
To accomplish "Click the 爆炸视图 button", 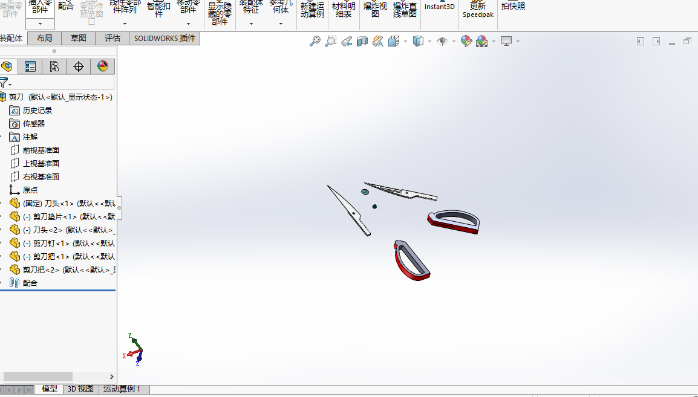I will 375,10.
